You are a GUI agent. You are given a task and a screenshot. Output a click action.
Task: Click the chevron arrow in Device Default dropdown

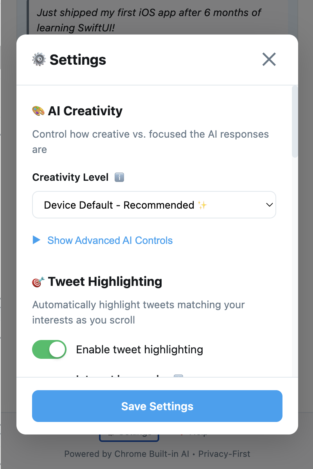pyautogui.click(x=270, y=205)
